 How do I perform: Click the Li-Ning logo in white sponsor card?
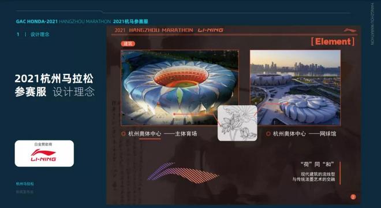[x=43, y=155]
